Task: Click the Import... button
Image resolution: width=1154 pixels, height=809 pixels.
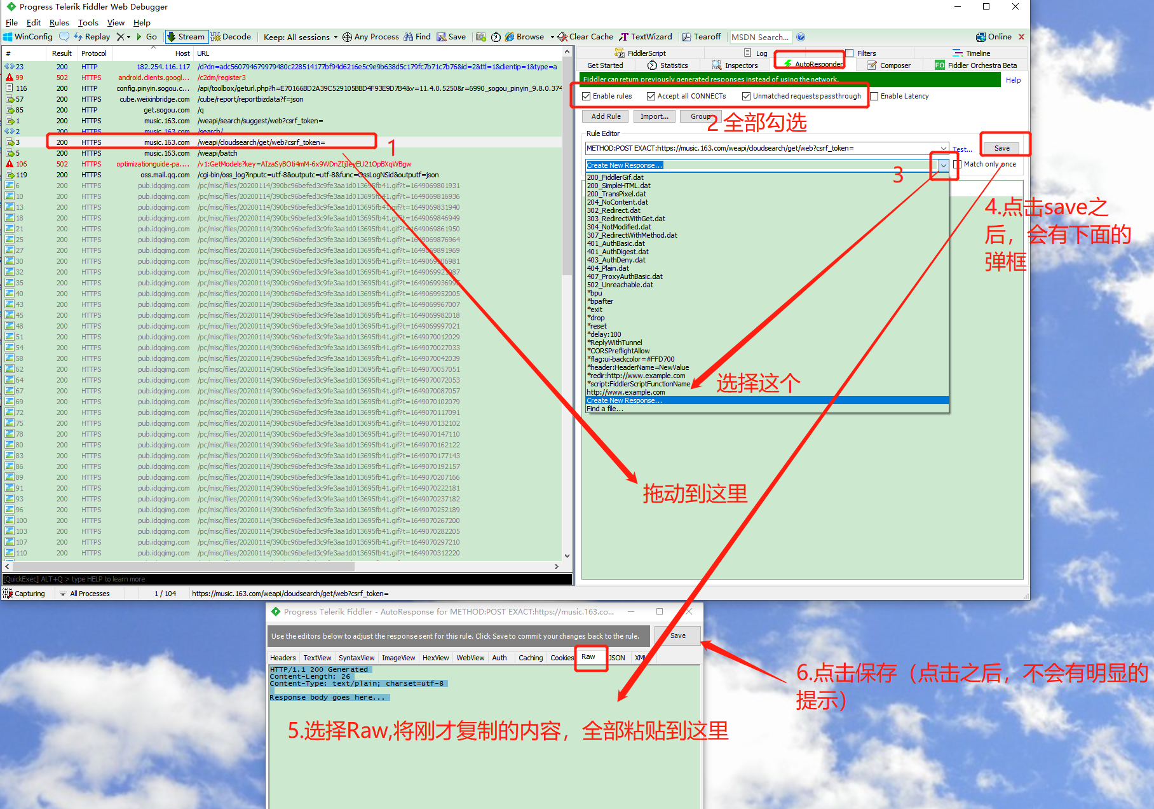Action: coord(655,116)
